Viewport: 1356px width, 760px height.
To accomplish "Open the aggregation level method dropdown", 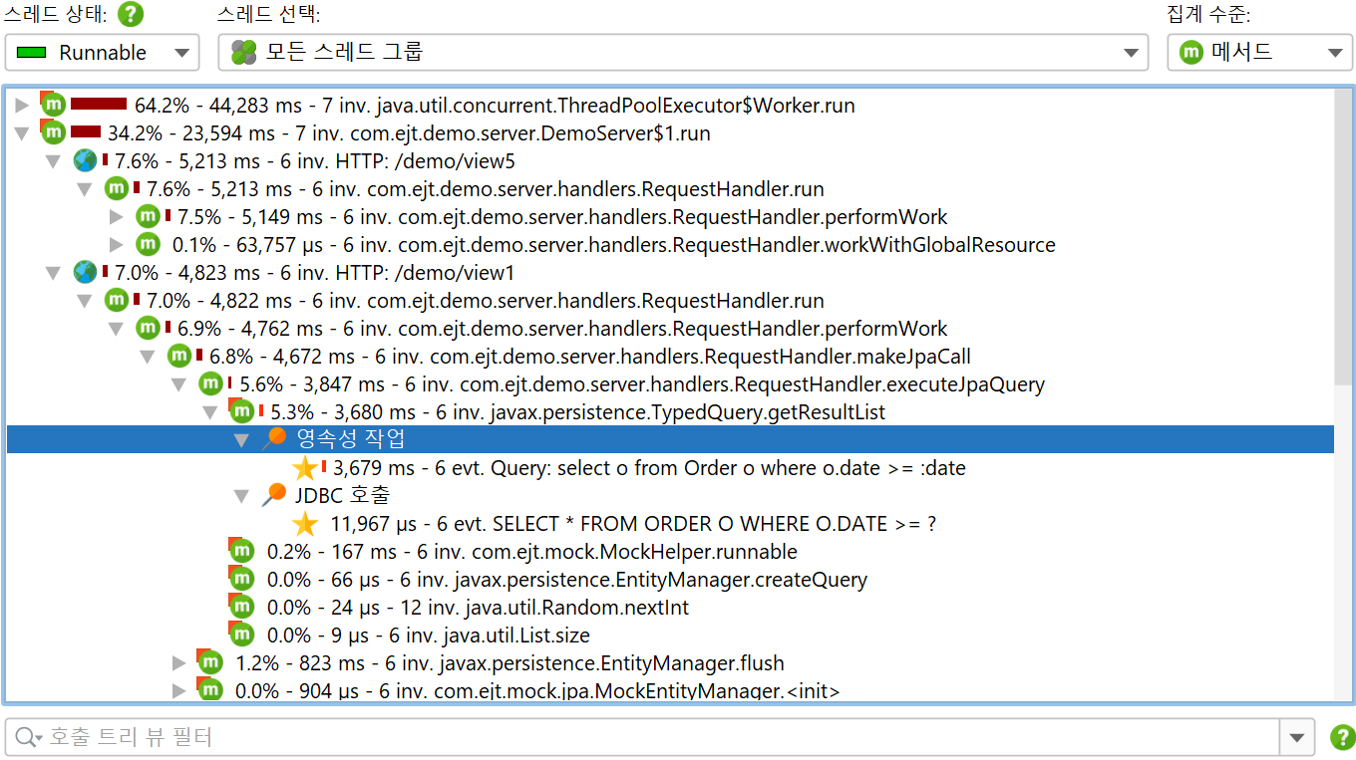I will coord(1259,53).
